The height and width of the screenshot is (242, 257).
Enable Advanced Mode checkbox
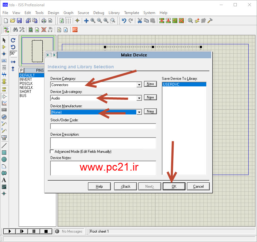pos(52,151)
